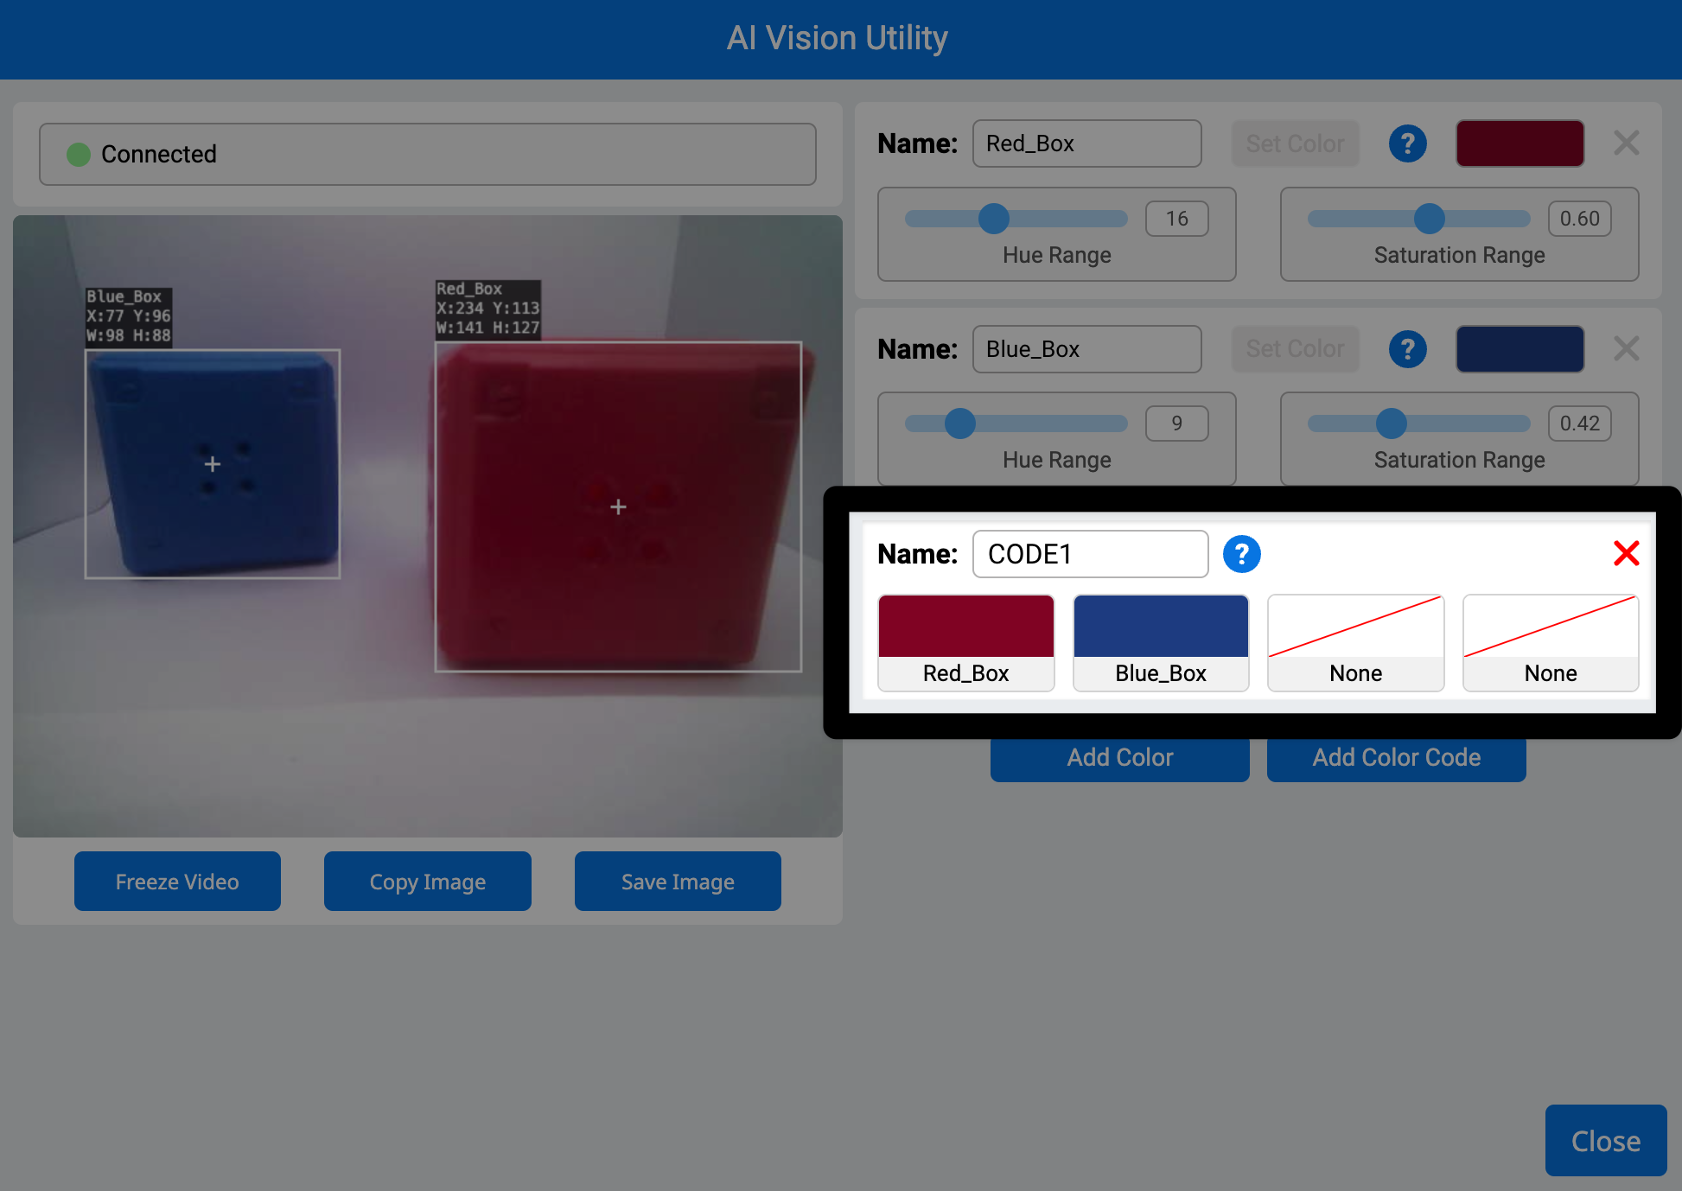Open the Blue_Box color preview swatch
Image resolution: width=1682 pixels, height=1191 pixels.
pos(1520,349)
